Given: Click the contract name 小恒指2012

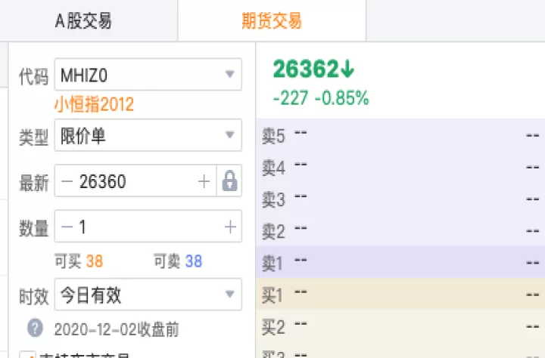Looking at the screenshot, I should pyautogui.click(x=94, y=104).
